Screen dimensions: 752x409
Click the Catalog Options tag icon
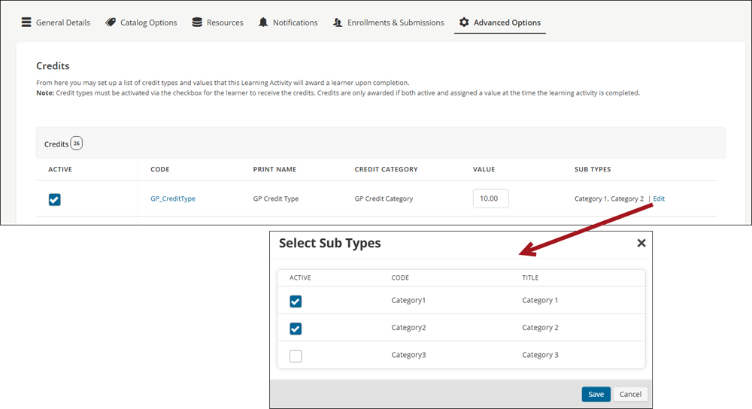pyautogui.click(x=111, y=22)
